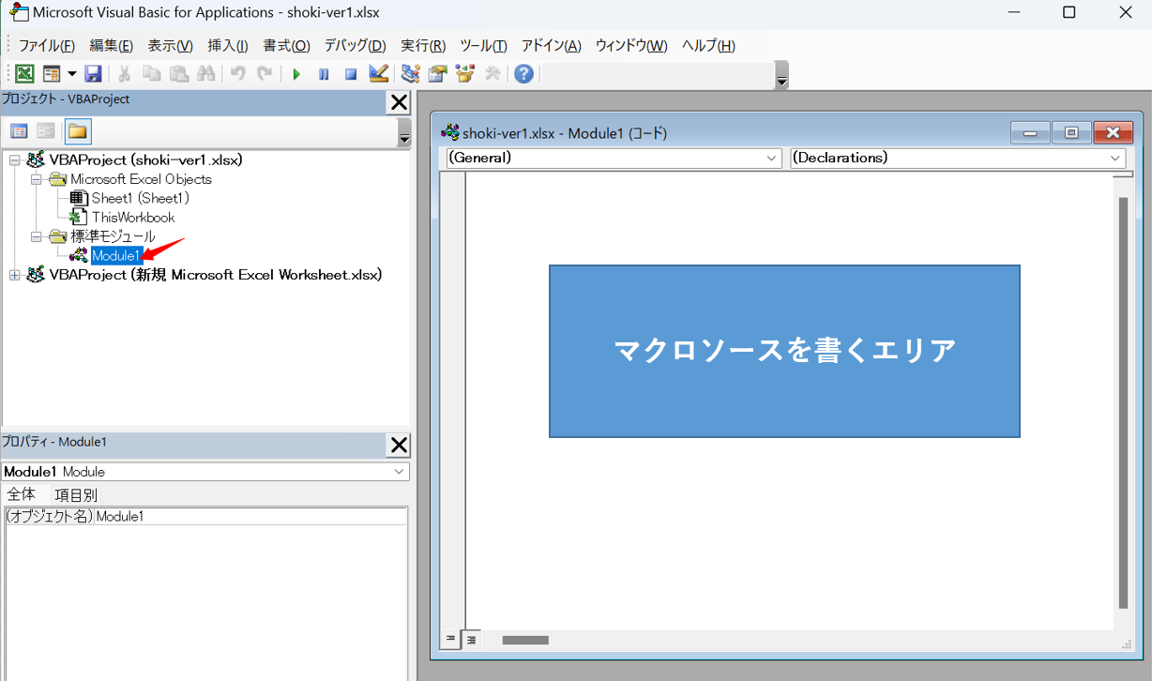The height and width of the screenshot is (681, 1152).
Task: Open VBA Help question mark icon
Action: (x=523, y=74)
